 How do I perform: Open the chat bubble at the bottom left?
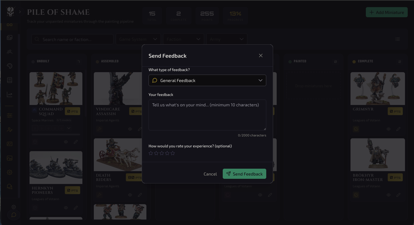coord(13,215)
